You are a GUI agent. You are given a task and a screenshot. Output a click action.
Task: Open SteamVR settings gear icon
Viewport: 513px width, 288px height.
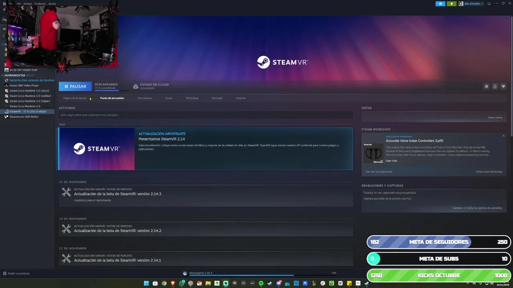coord(487,86)
